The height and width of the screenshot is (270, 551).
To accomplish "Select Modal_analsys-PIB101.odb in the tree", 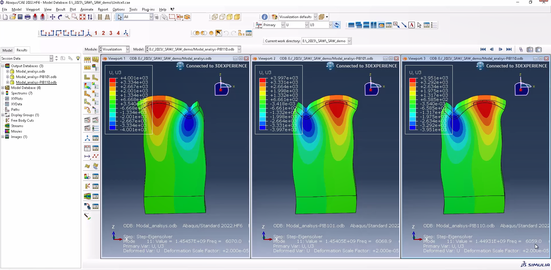I will pyautogui.click(x=36, y=77).
